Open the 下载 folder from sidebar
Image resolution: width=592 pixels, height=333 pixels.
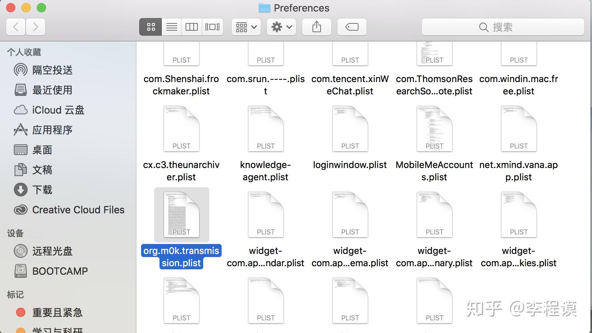tap(42, 190)
